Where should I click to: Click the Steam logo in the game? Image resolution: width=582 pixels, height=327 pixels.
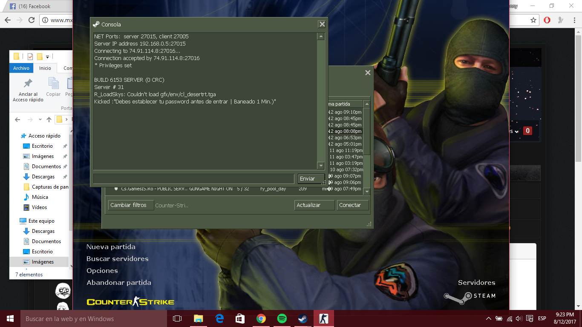pos(470,297)
